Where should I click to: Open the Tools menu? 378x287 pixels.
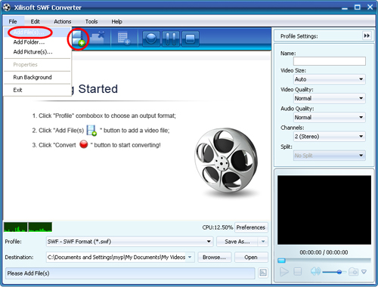click(x=91, y=22)
